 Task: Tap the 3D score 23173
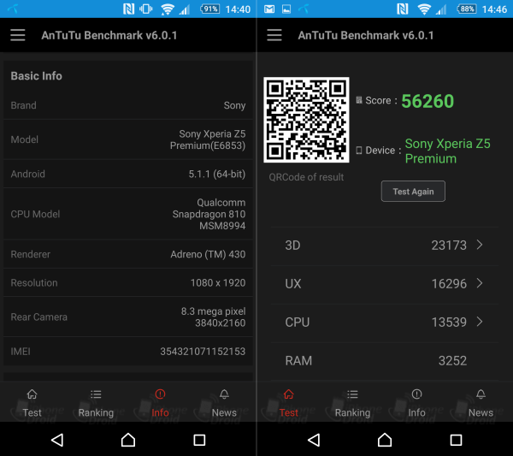tap(449, 246)
